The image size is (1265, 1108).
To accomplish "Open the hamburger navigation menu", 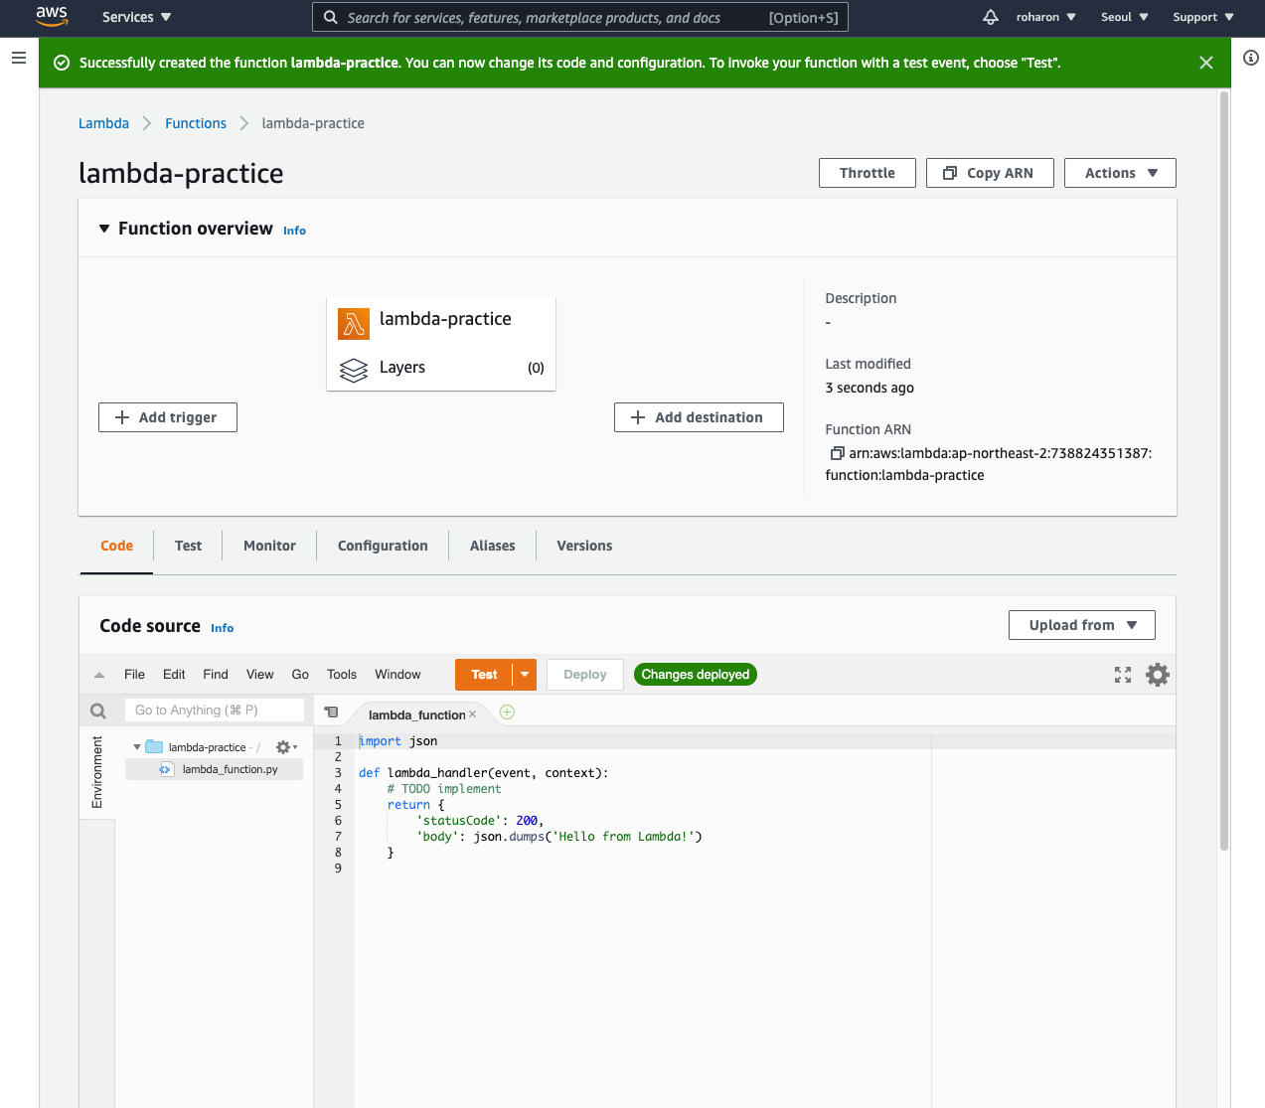I will pyautogui.click(x=19, y=58).
